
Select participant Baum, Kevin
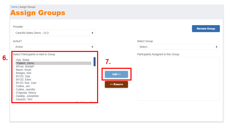pyautogui.click(x=53, y=70)
